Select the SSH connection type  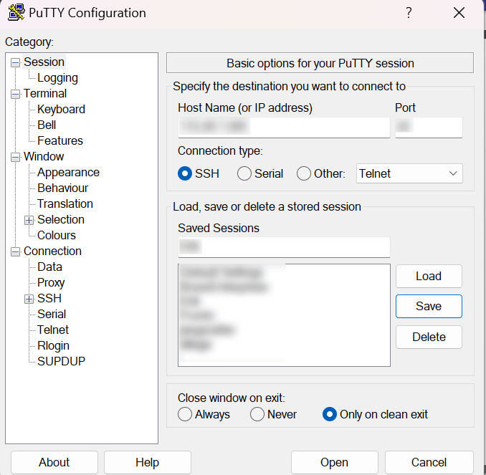pos(186,173)
